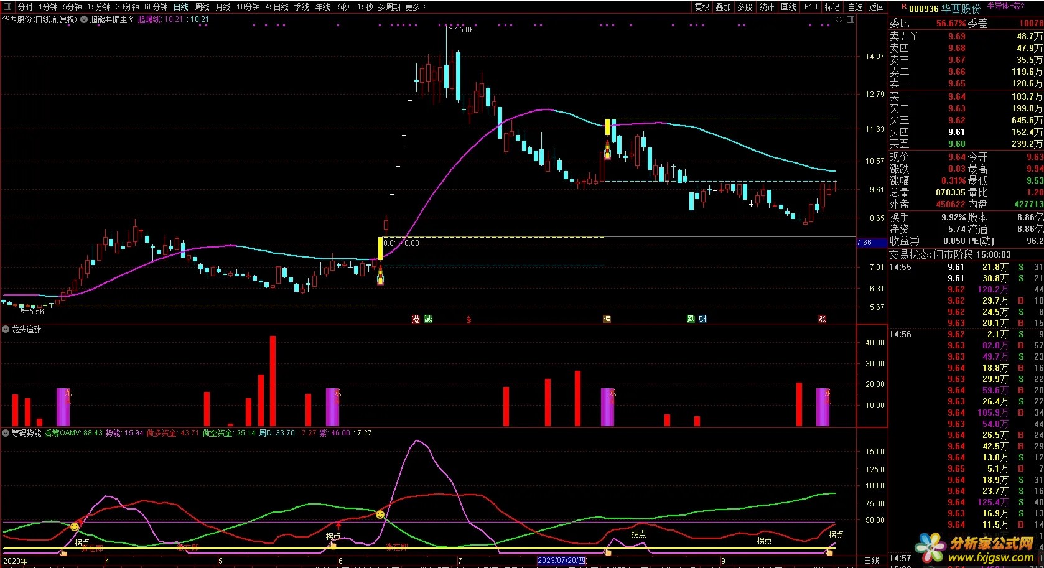Click the 统计 statistics button
The height and width of the screenshot is (568, 1044).
pos(767,7)
